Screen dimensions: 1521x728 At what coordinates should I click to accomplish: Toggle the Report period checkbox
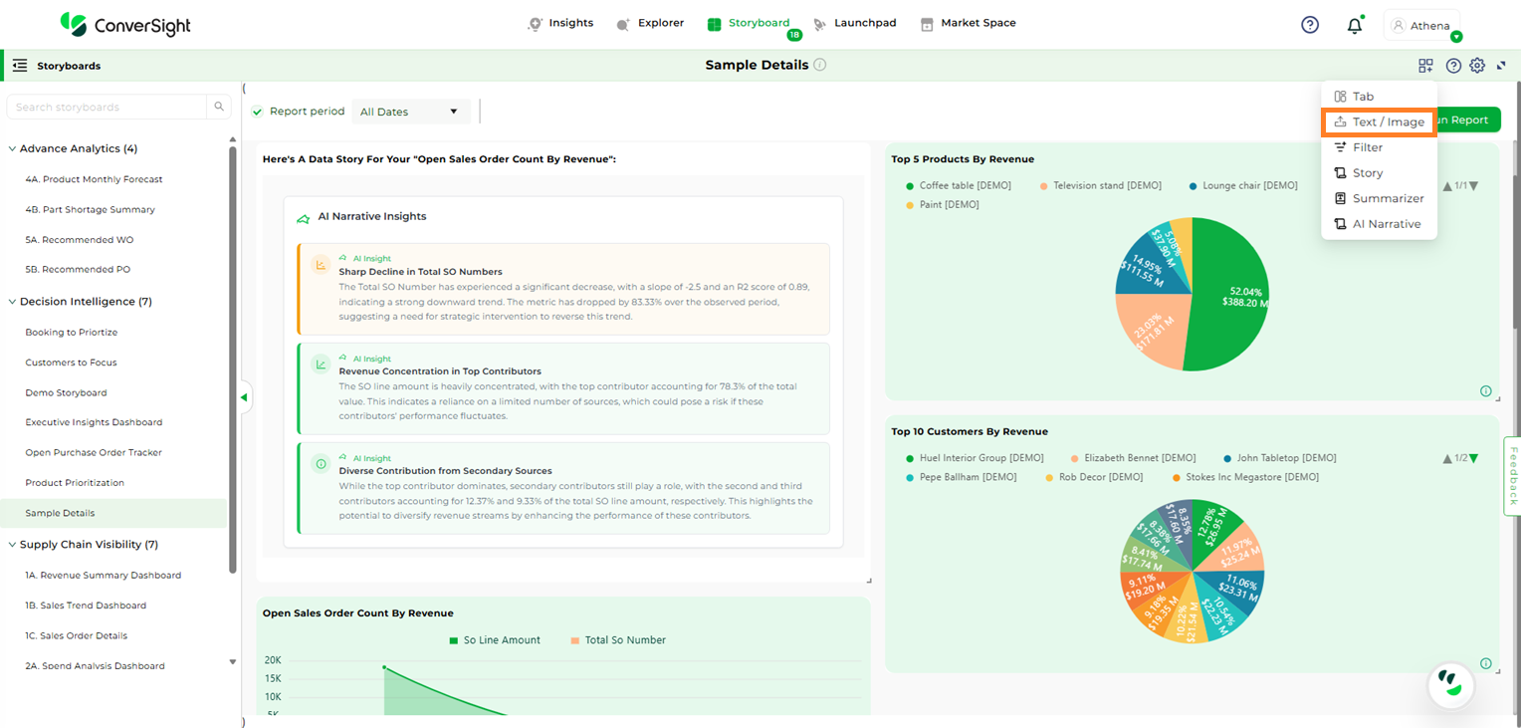click(258, 112)
